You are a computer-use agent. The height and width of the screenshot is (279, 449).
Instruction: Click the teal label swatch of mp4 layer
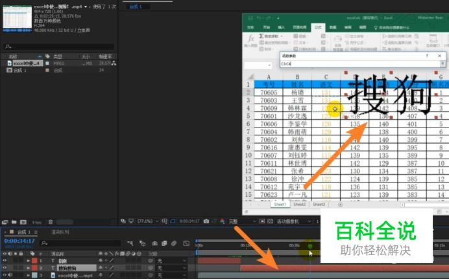(x=34, y=275)
